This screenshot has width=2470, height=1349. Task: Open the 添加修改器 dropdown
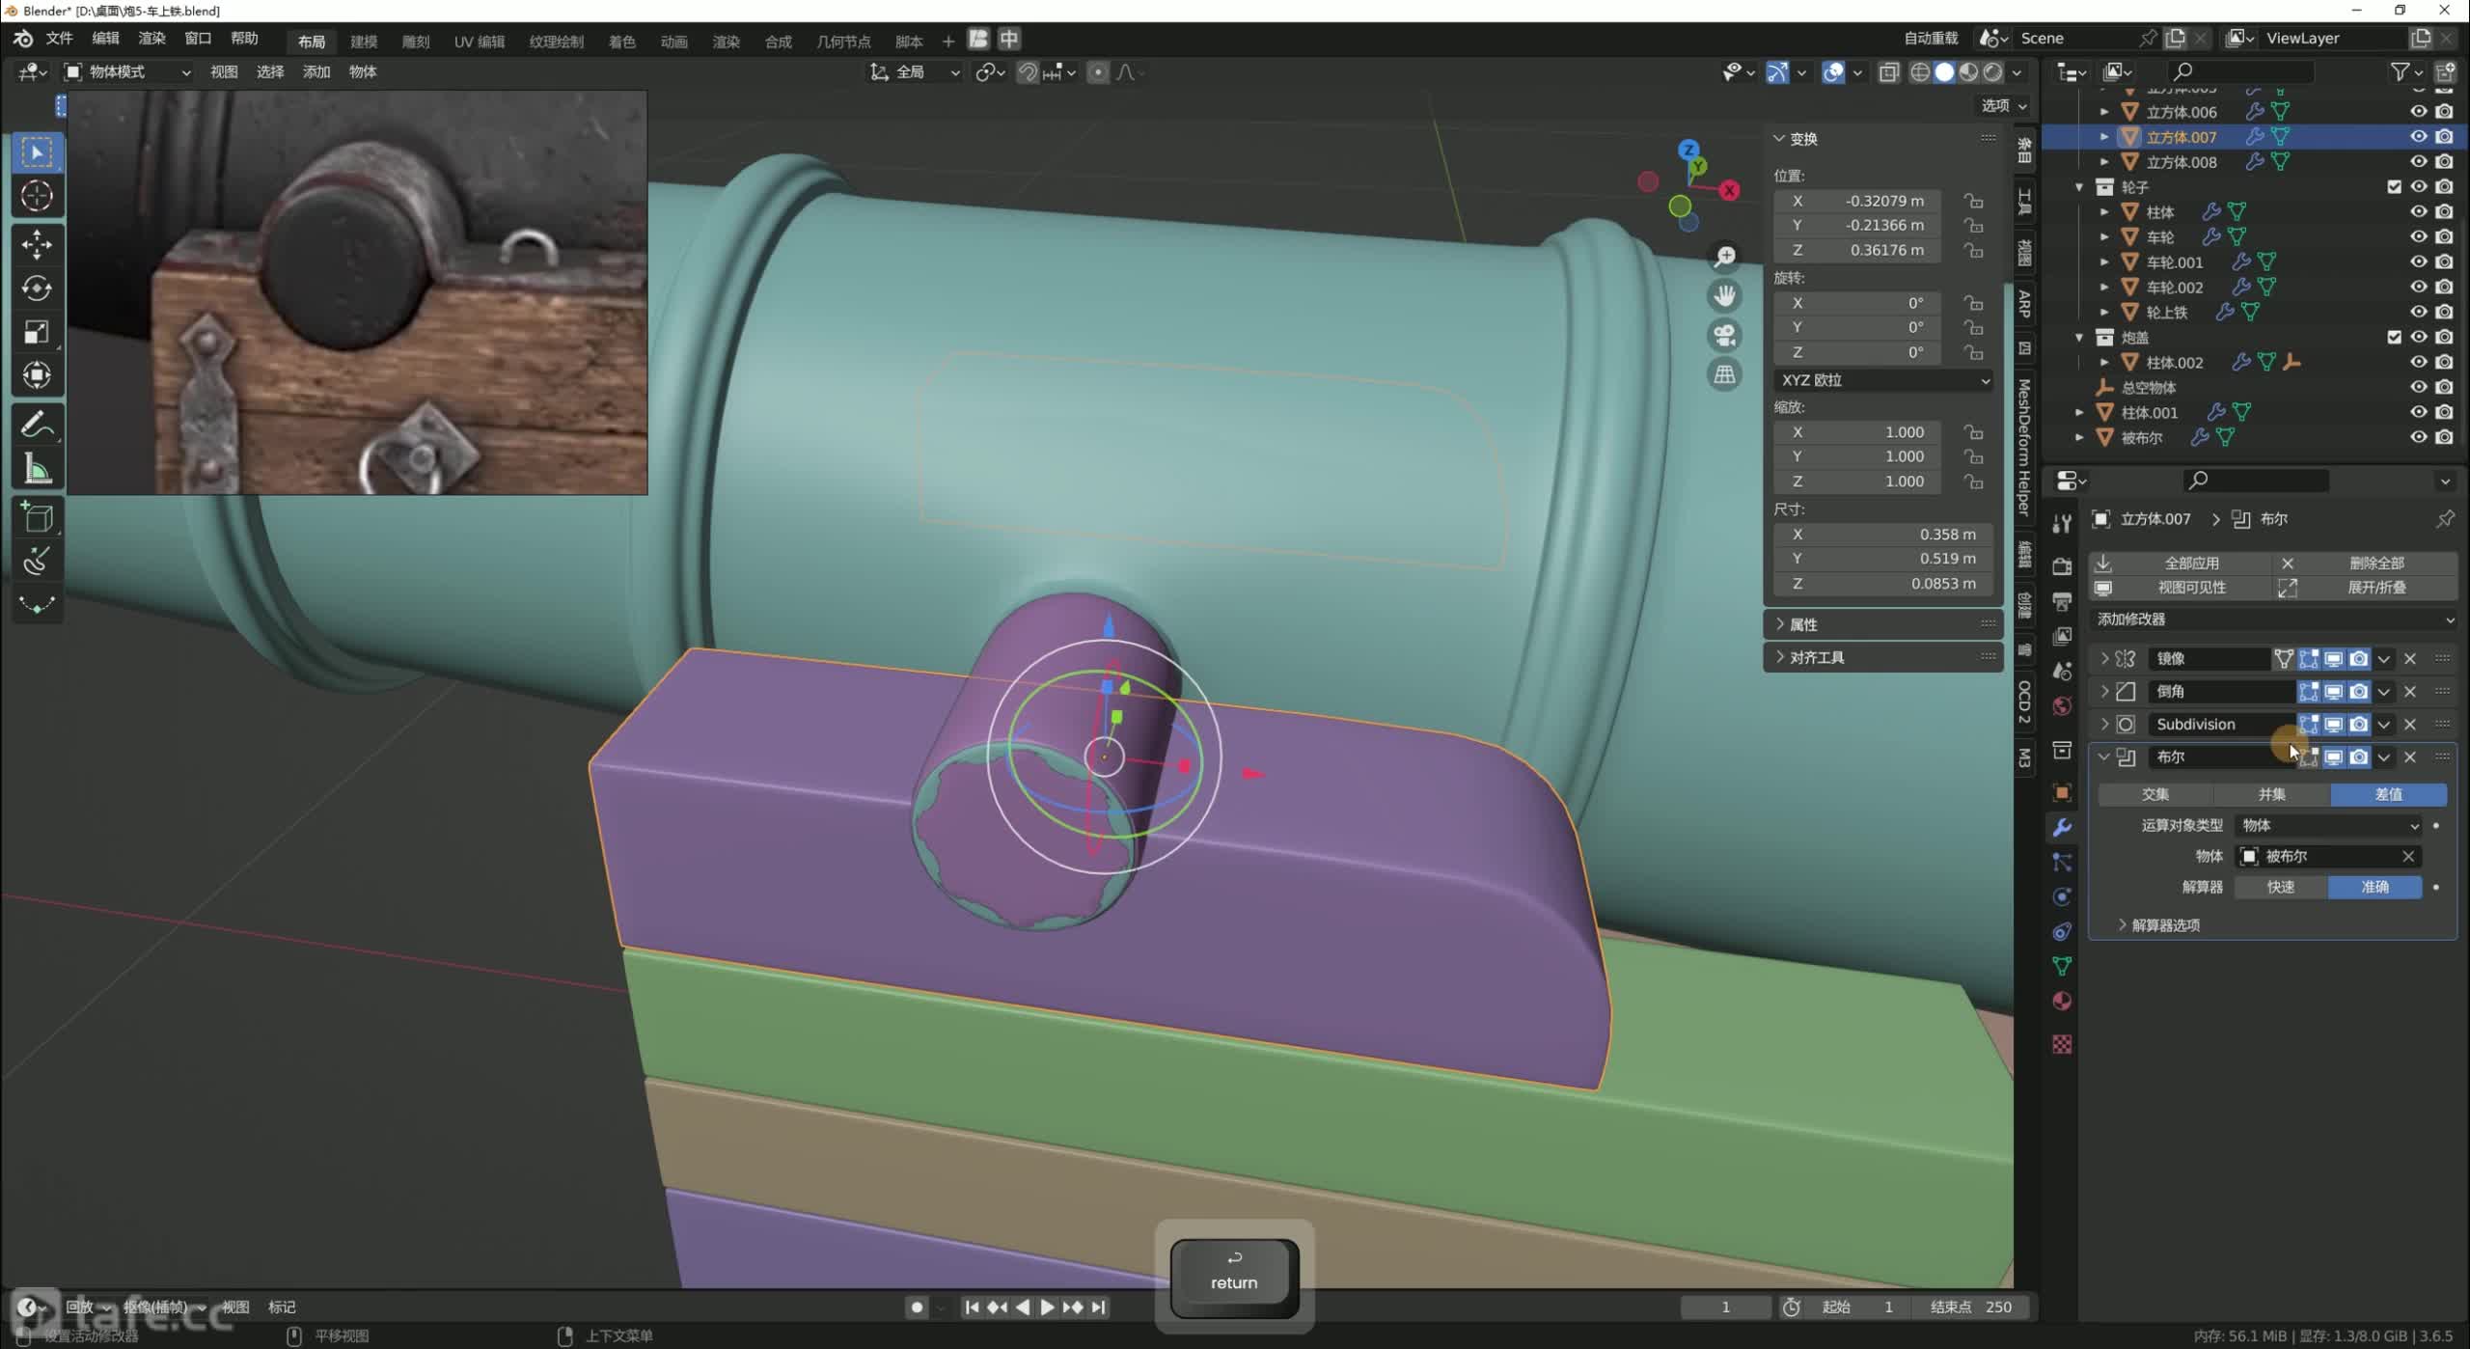(2272, 619)
